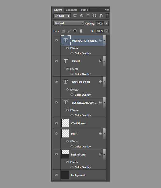
Task: Collapse effects of BUSINESSCARD007 layer
Action: tap(104, 102)
